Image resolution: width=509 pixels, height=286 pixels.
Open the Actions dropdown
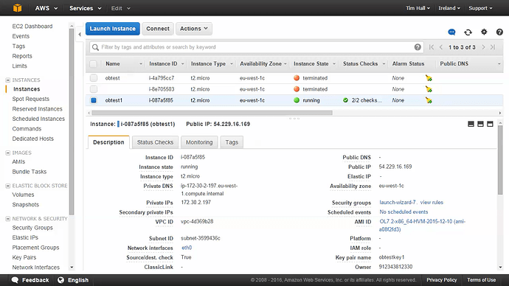point(194,29)
